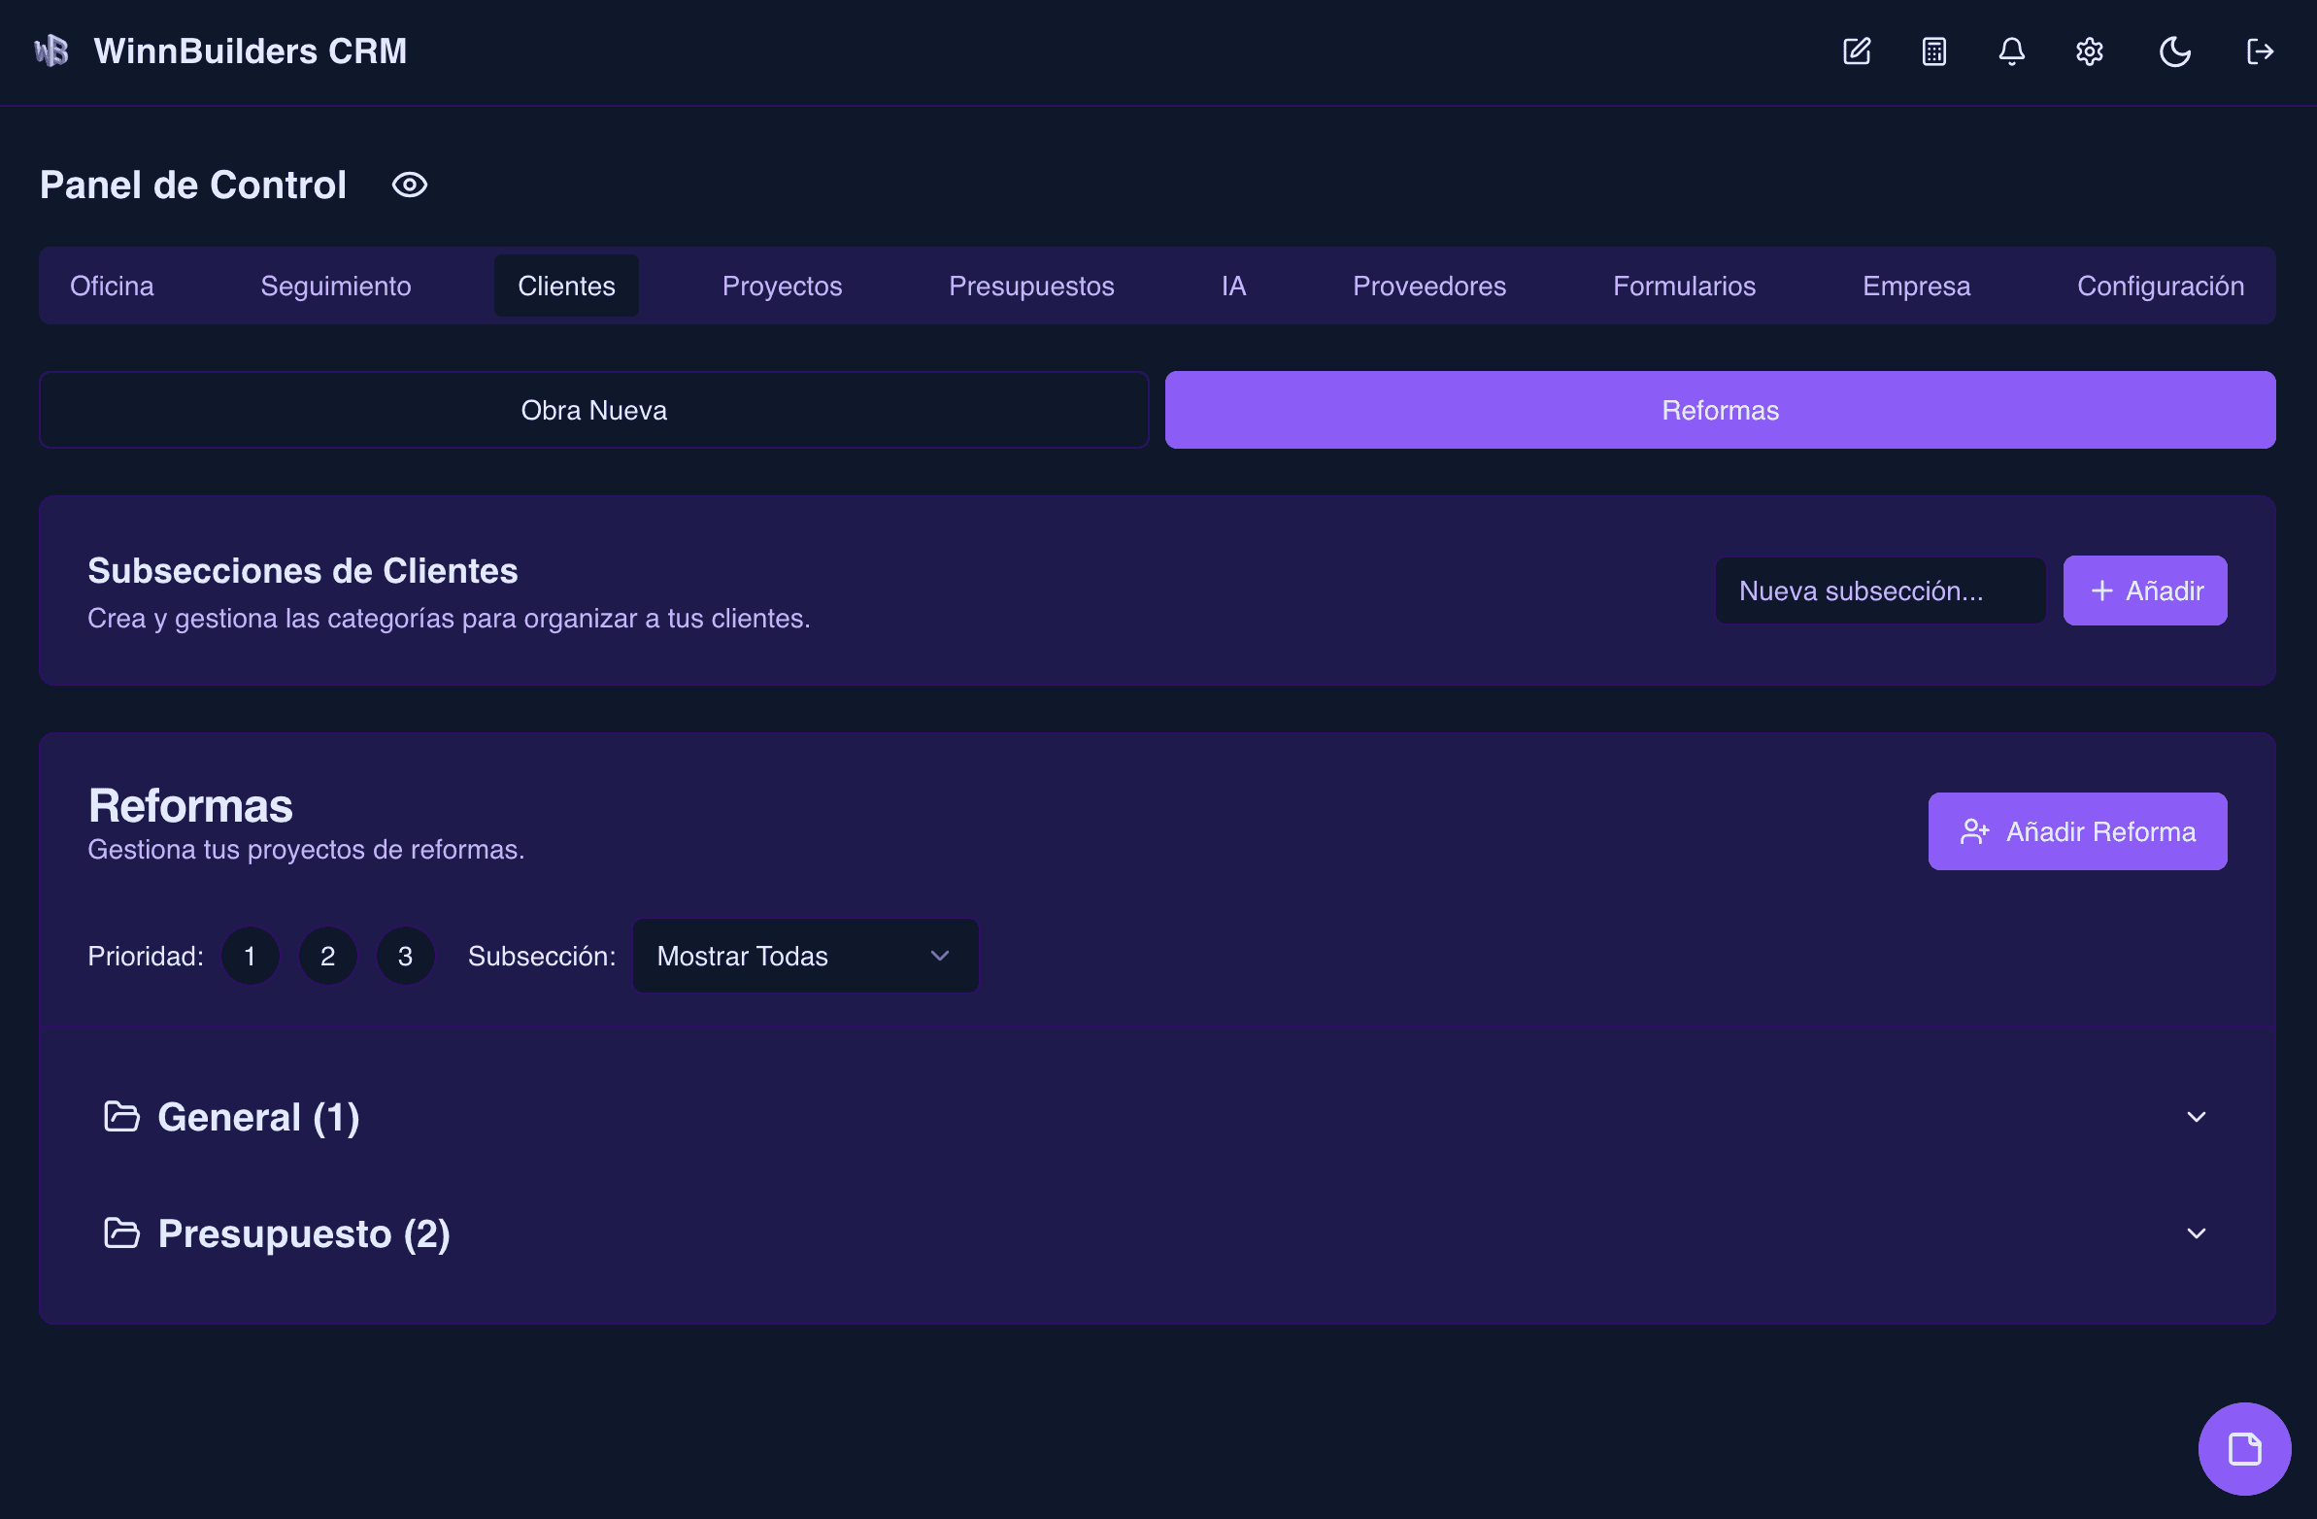Open the calculator icon in header
The image size is (2317, 1519).
[x=1933, y=51]
